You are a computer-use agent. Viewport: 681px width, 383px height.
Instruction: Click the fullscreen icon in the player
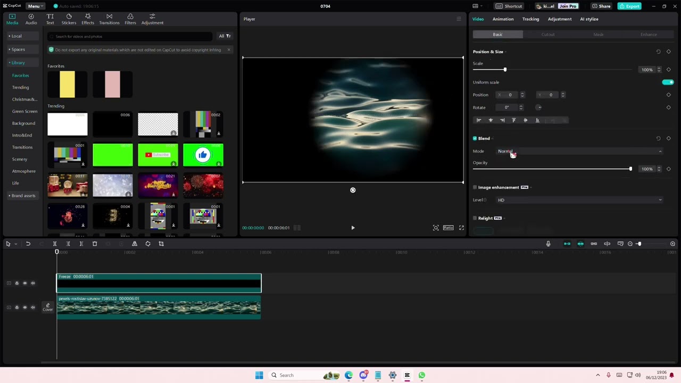461,228
